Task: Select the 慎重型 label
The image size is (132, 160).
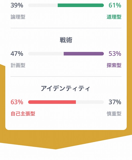Action: [x=114, y=113]
